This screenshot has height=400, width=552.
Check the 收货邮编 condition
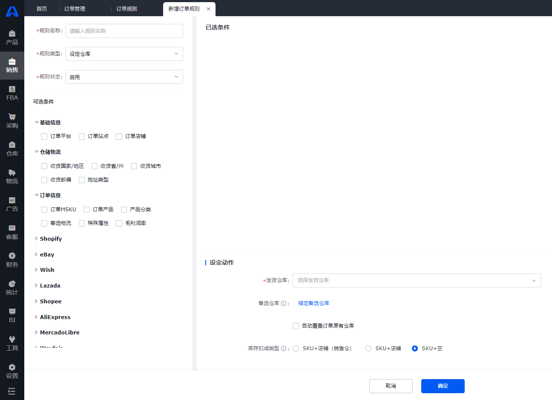(44, 180)
